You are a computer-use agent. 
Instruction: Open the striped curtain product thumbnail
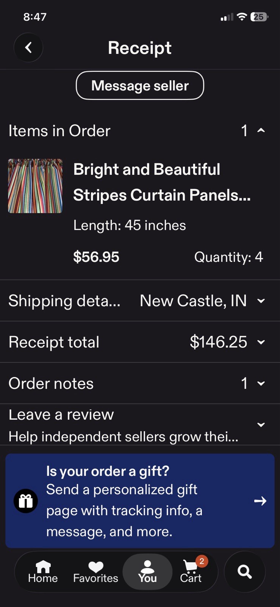[35, 186]
